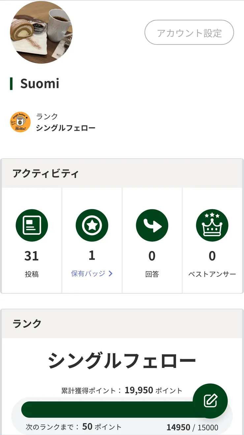This screenshot has width=244, height=435.
Task: Select the star badge icon above 保有バッジ
Action: click(x=92, y=225)
